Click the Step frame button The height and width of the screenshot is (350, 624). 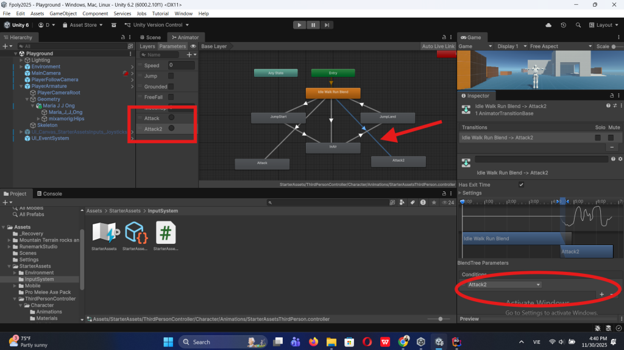[328, 25]
